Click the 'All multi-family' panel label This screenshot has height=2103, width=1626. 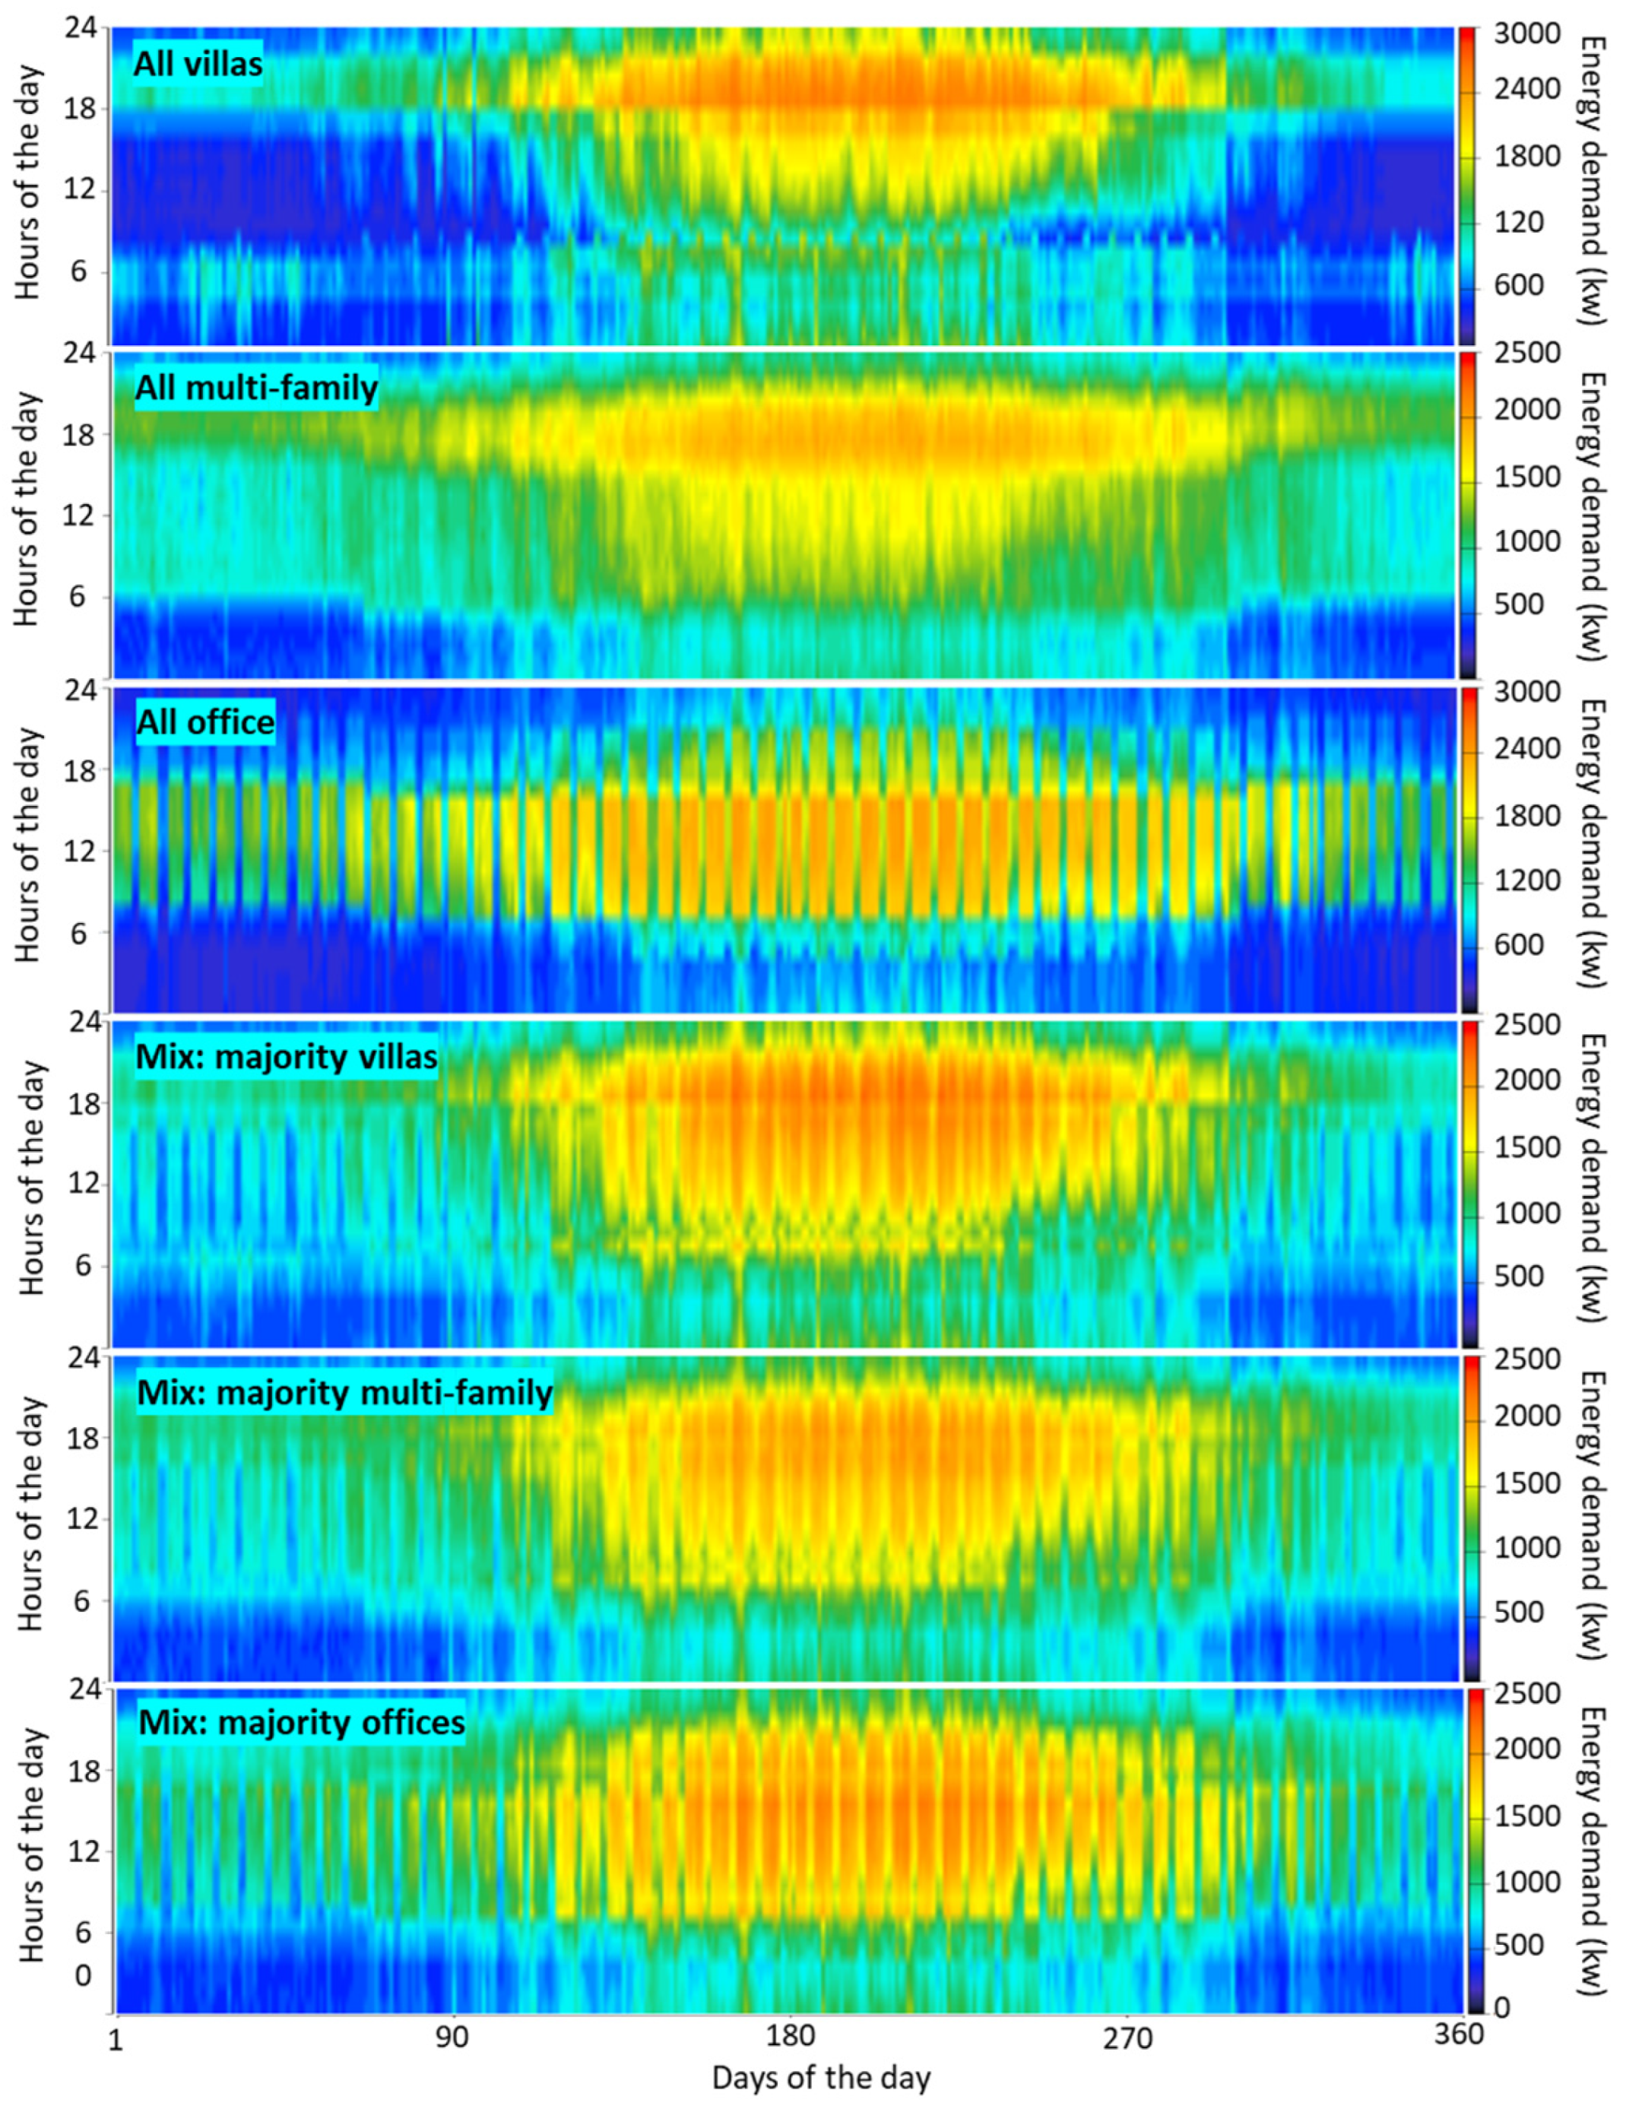click(256, 389)
